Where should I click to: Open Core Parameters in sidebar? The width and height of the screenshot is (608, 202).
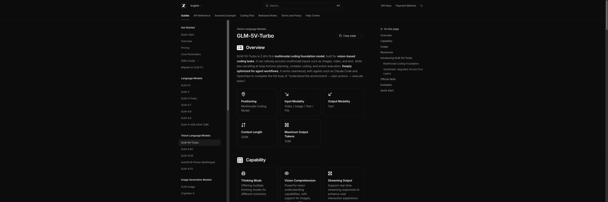[191, 54]
